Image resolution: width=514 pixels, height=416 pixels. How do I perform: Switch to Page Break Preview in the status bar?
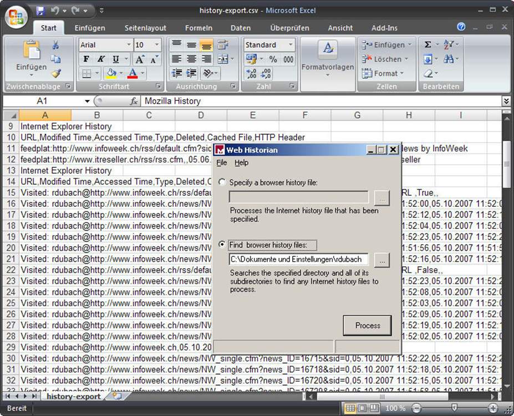click(x=374, y=408)
